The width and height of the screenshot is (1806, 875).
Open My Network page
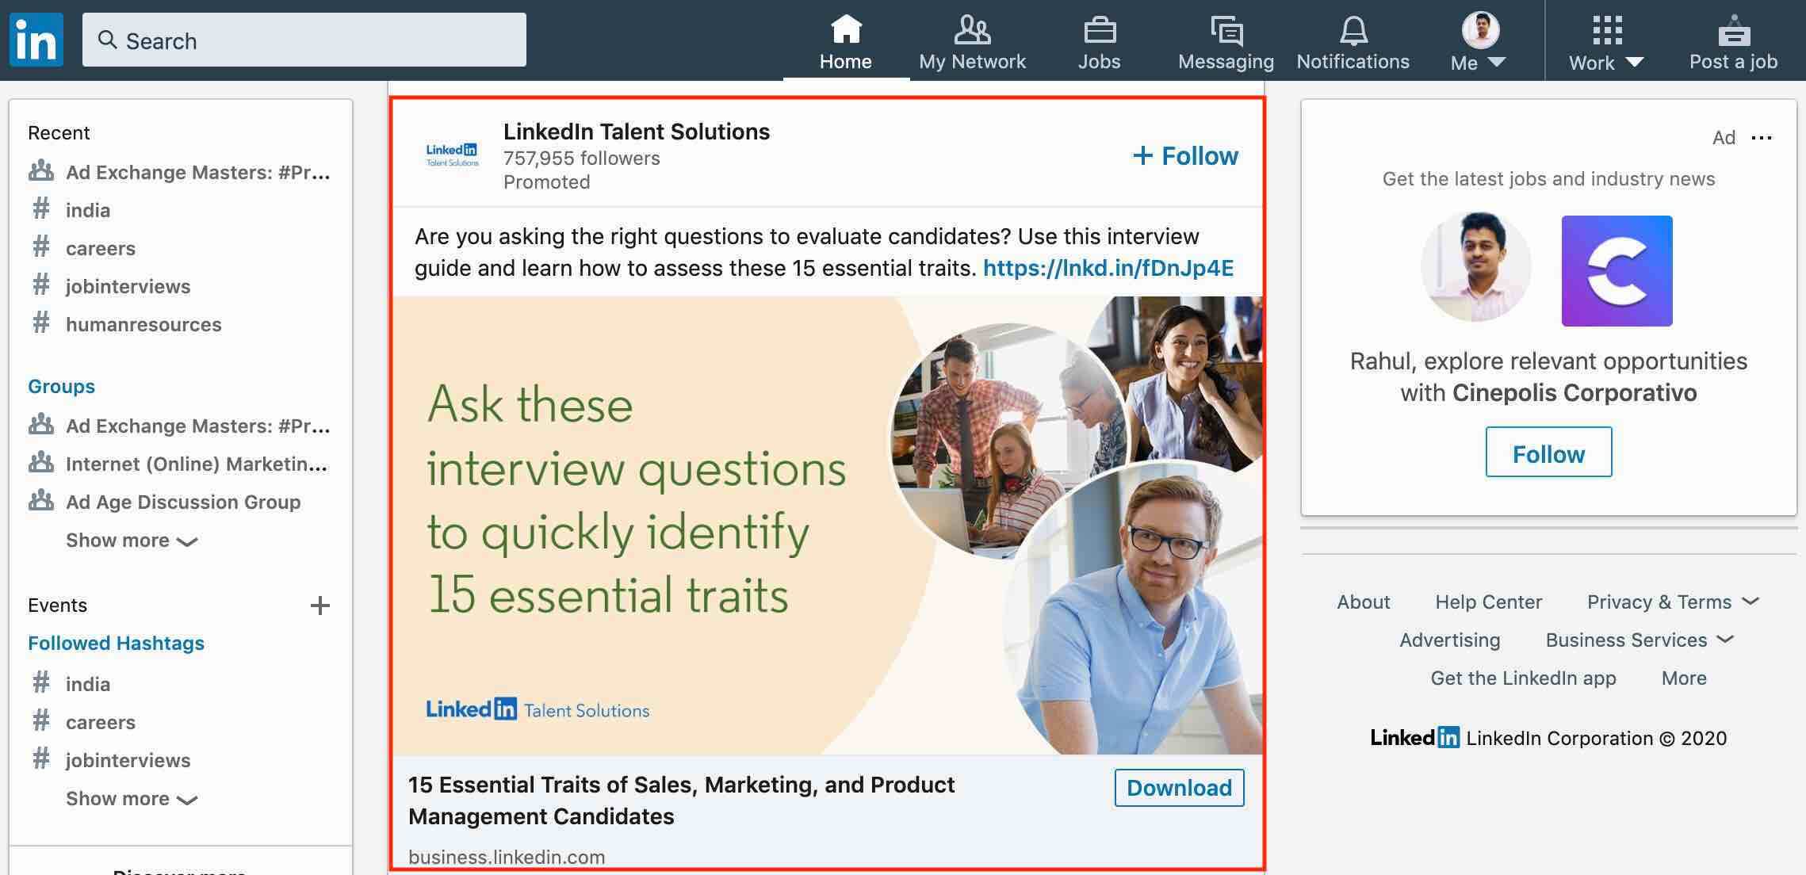[x=972, y=42]
